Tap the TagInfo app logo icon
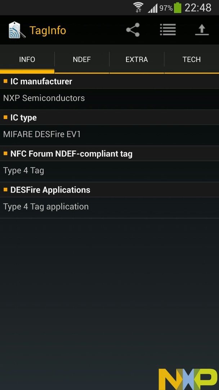The height and width of the screenshot is (390, 219). pyautogui.click(x=17, y=30)
